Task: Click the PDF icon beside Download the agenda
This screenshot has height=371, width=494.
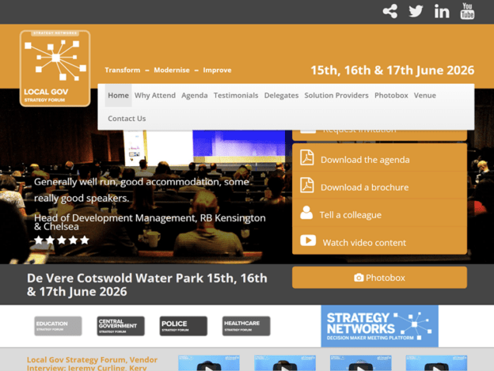Action: pyautogui.click(x=306, y=158)
